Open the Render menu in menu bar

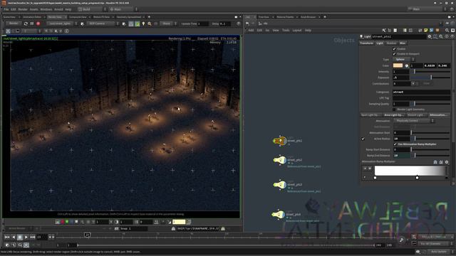coord(23,9)
